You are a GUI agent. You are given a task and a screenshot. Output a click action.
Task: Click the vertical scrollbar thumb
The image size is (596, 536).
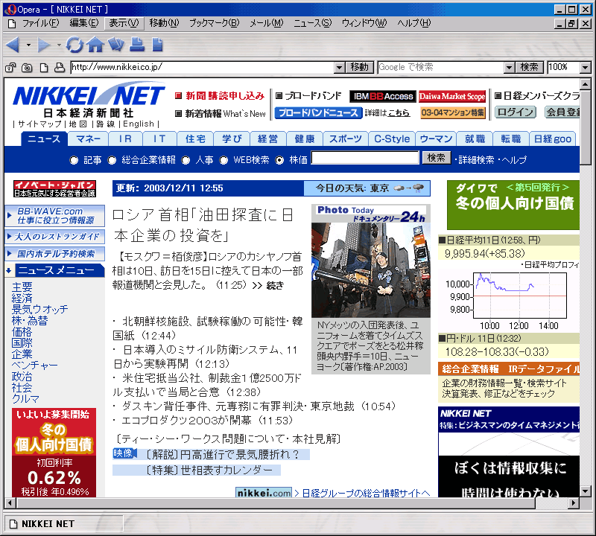586,127
